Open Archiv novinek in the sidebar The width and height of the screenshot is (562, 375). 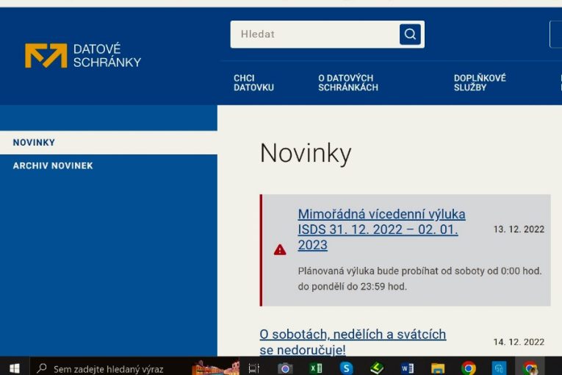53,166
